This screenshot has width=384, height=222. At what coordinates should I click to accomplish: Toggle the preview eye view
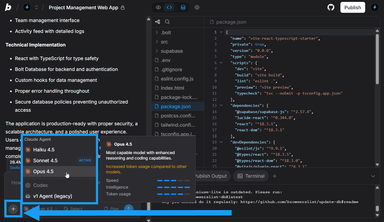[x=158, y=7]
